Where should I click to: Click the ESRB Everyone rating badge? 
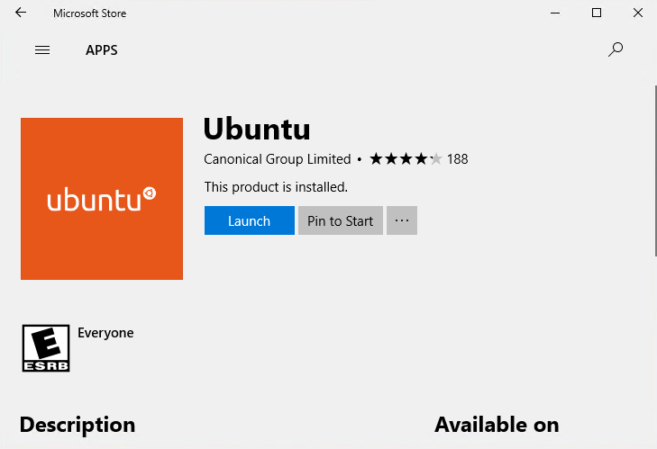tap(46, 348)
